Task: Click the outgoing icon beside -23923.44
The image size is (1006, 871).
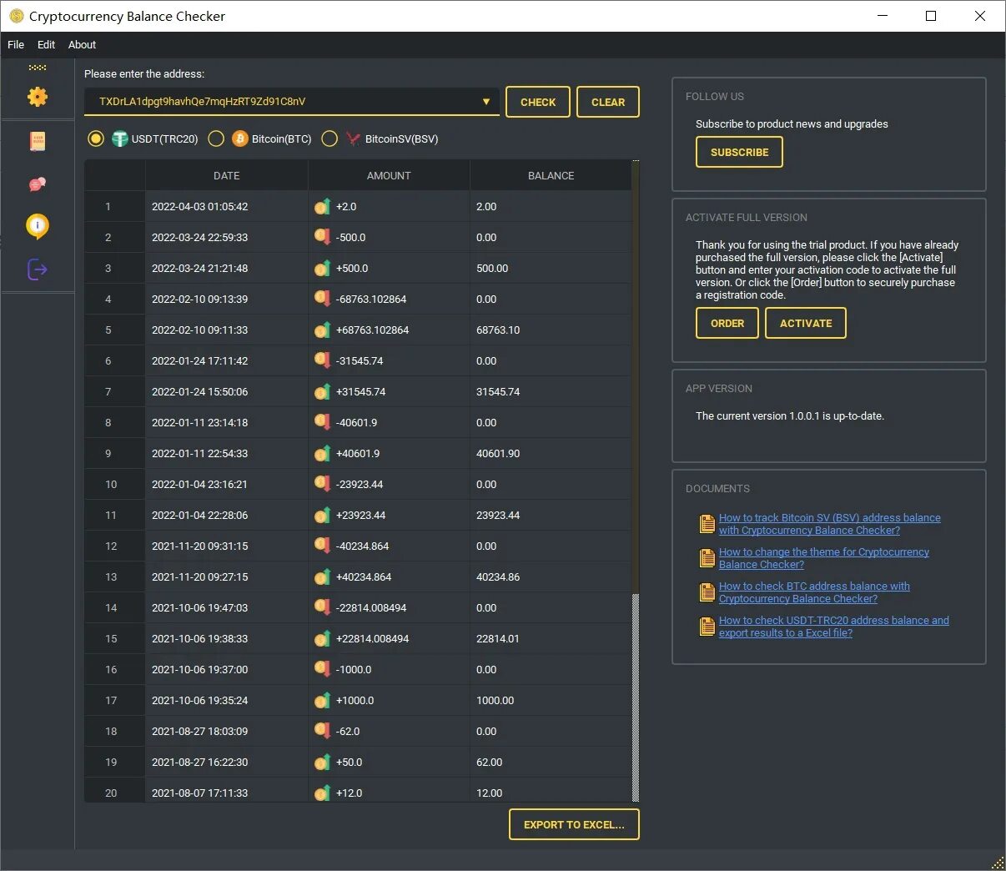Action: [322, 484]
